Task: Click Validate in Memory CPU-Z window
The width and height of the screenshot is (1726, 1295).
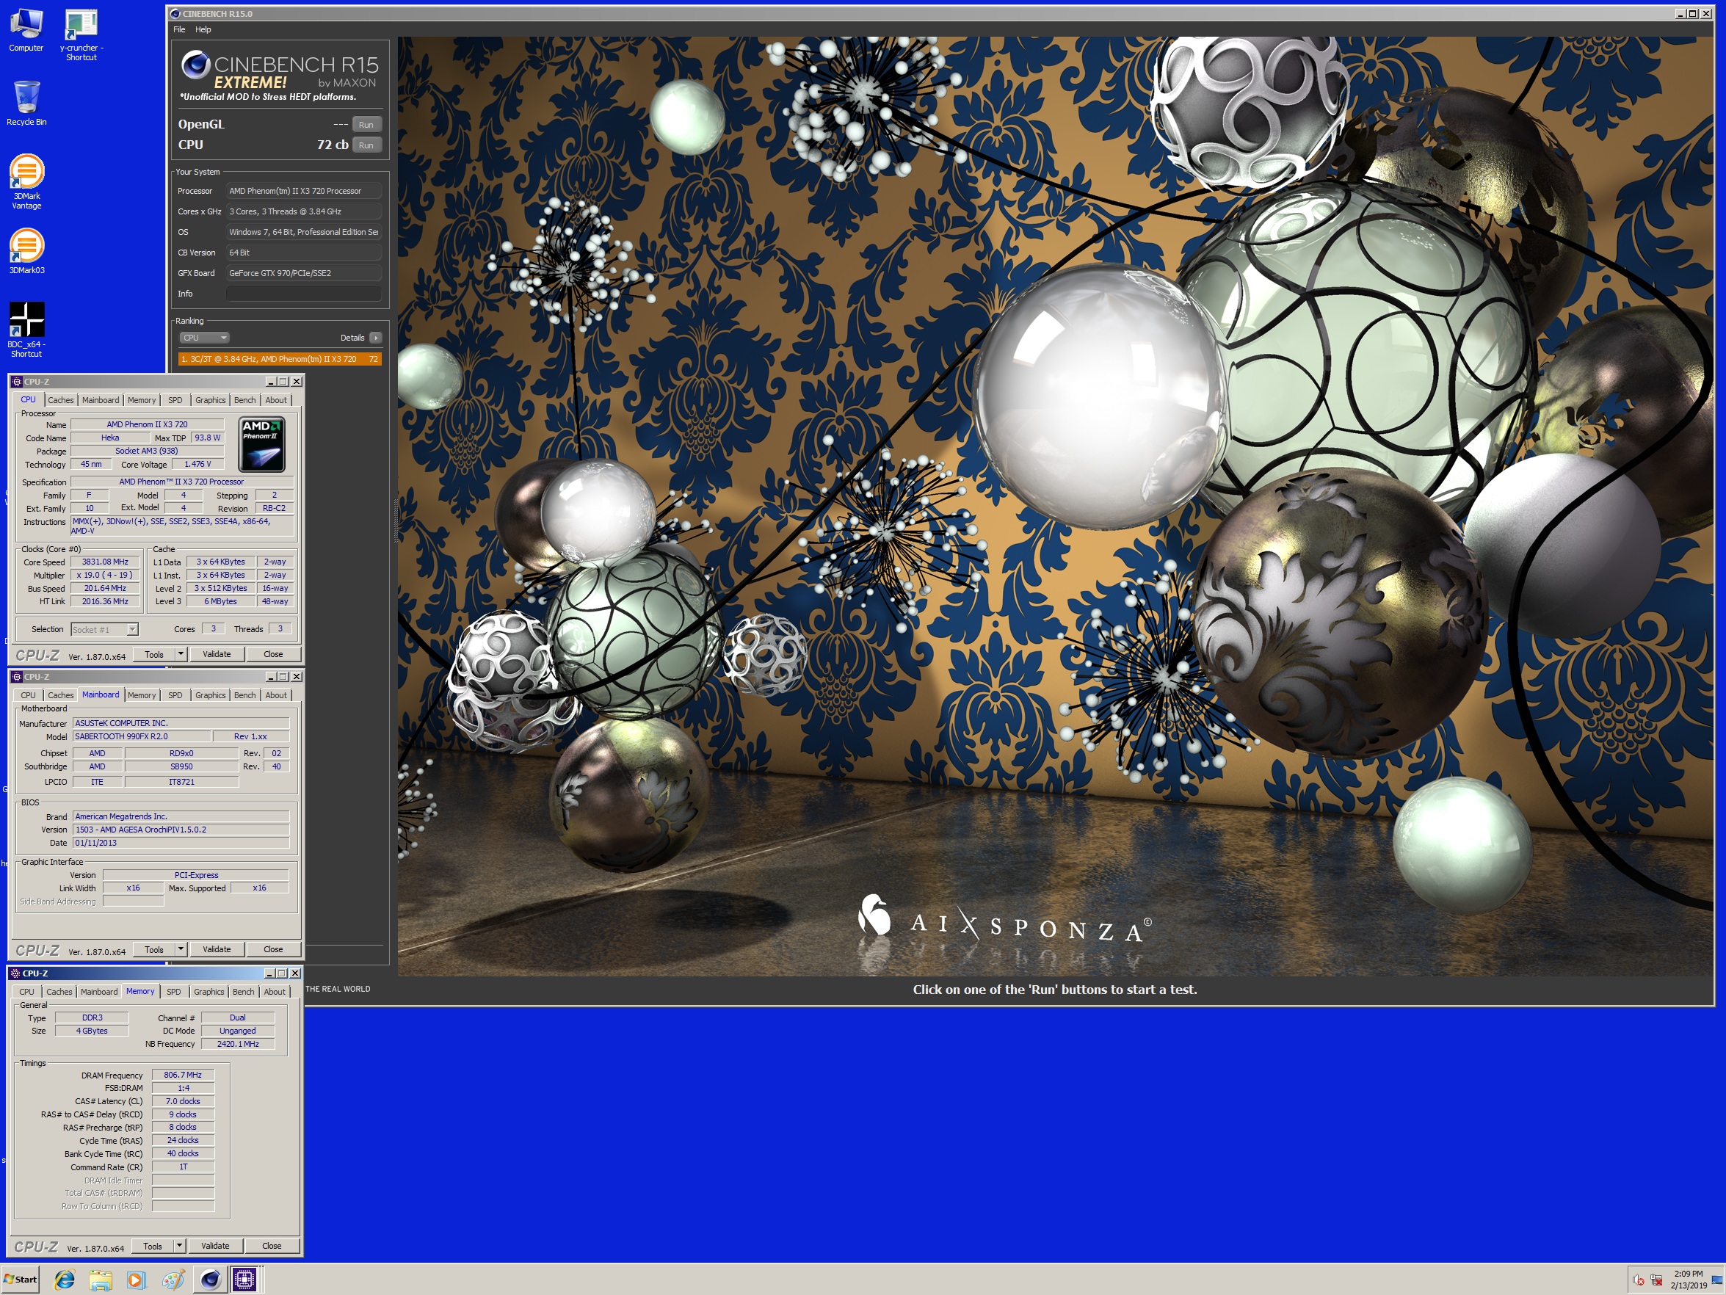Action: tap(215, 1246)
